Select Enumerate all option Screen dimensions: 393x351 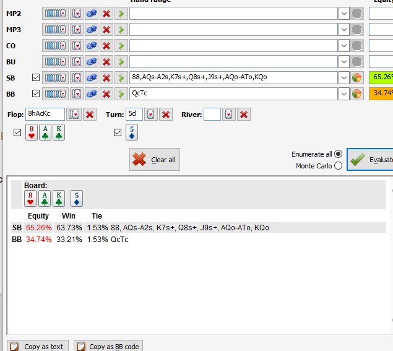click(x=338, y=154)
